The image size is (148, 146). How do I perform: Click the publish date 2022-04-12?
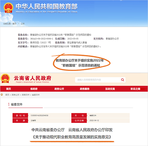pos(94,120)
